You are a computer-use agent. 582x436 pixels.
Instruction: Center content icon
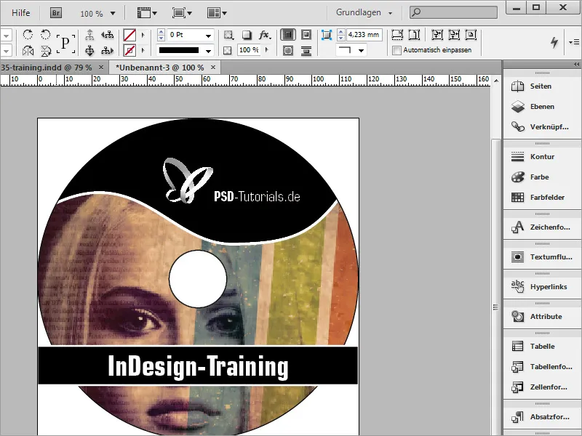[x=471, y=35]
